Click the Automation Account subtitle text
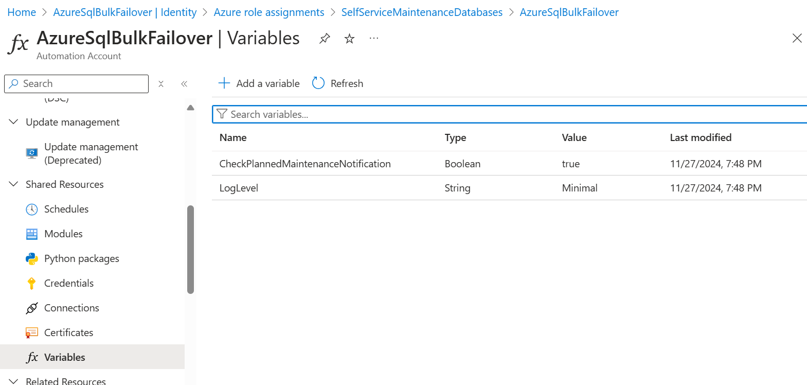807x385 pixels. coord(79,56)
